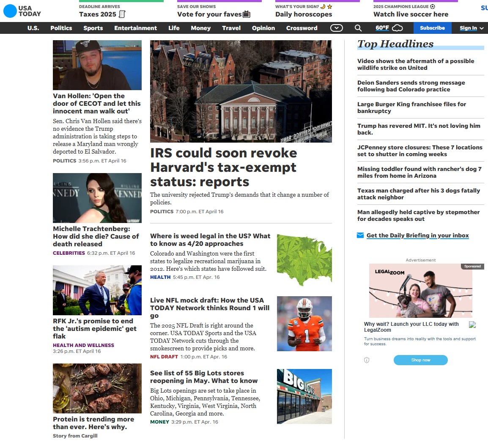Click the grilled meat protein story image
This screenshot has width=488, height=446.
[97, 388]
